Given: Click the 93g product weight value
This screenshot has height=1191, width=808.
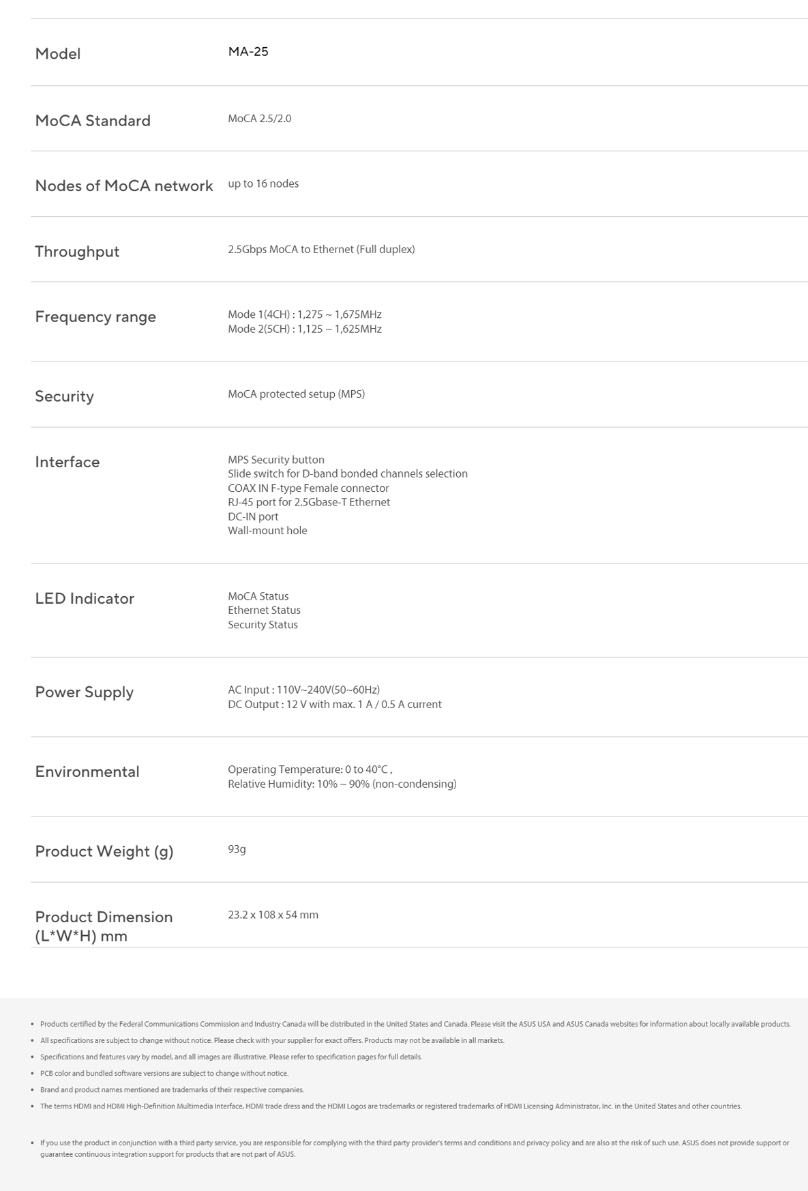Looking at the screenshot, I should (x=237, y=849).
